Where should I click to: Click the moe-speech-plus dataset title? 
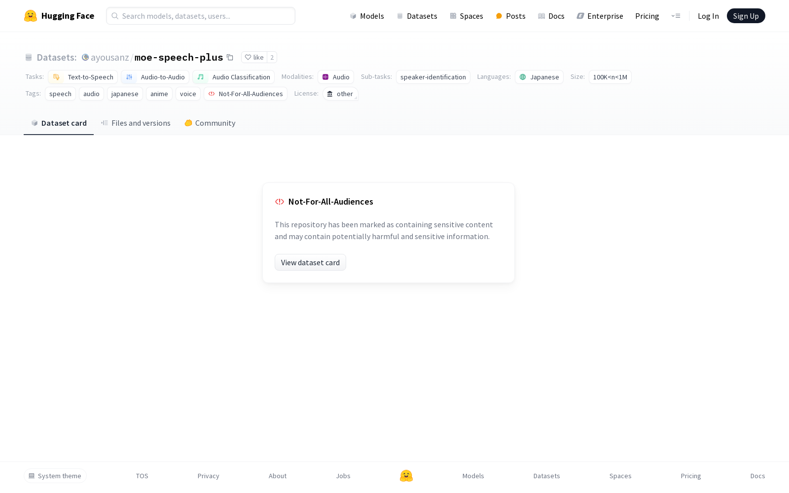coord(179,57)
